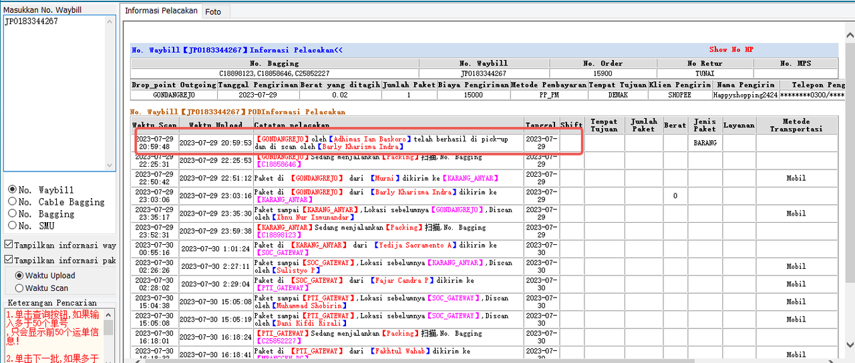Click sender name Happyshopping2424
Image resolution: width=855 pixels, height=363 pixels.
pyautogui.click(x=745, y=95)
